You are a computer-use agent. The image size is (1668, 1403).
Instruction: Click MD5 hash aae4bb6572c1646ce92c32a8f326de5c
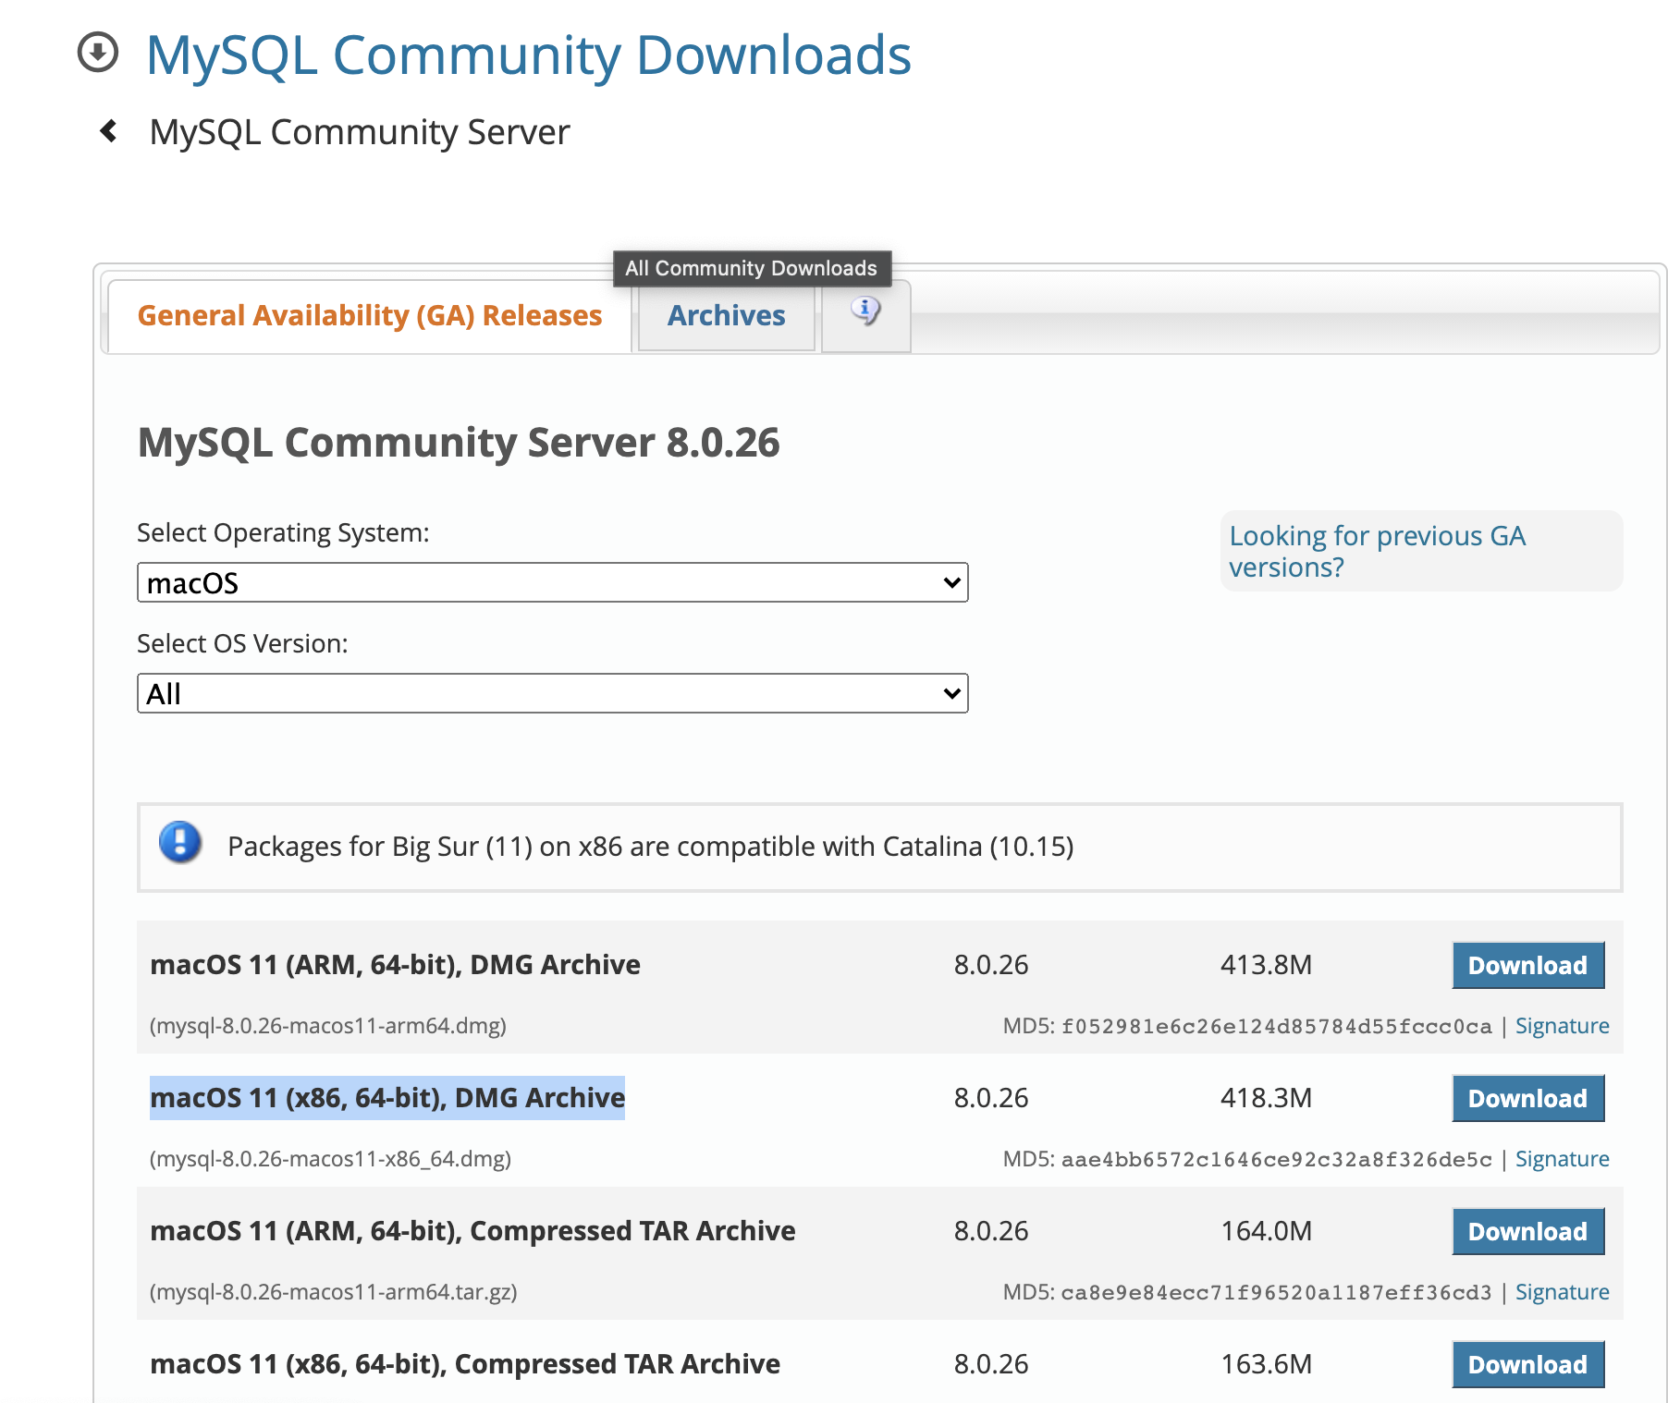1276,1160
